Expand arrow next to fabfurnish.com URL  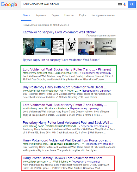[x=80, y=91]
